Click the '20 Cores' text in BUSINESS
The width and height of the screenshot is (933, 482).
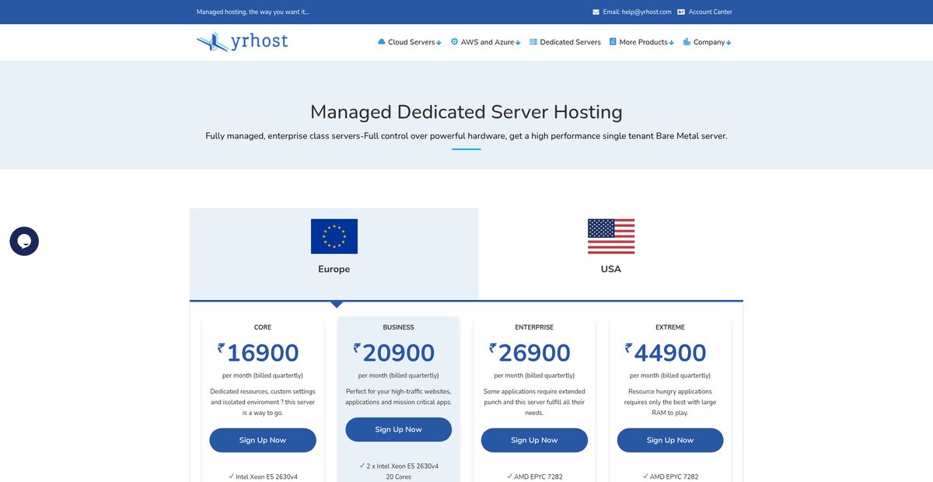click(x=399, y=477)
